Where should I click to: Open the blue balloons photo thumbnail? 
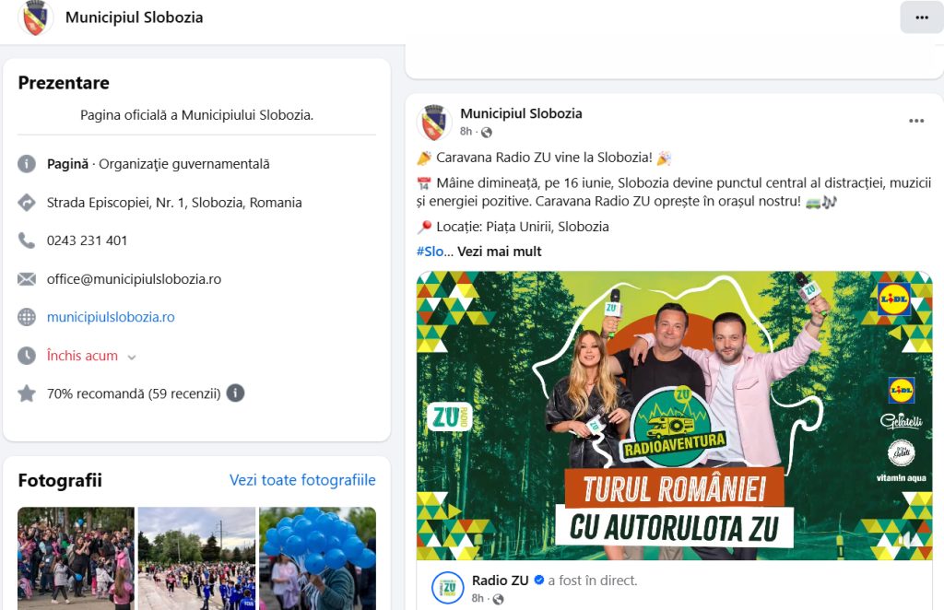(x=317, y=558)
